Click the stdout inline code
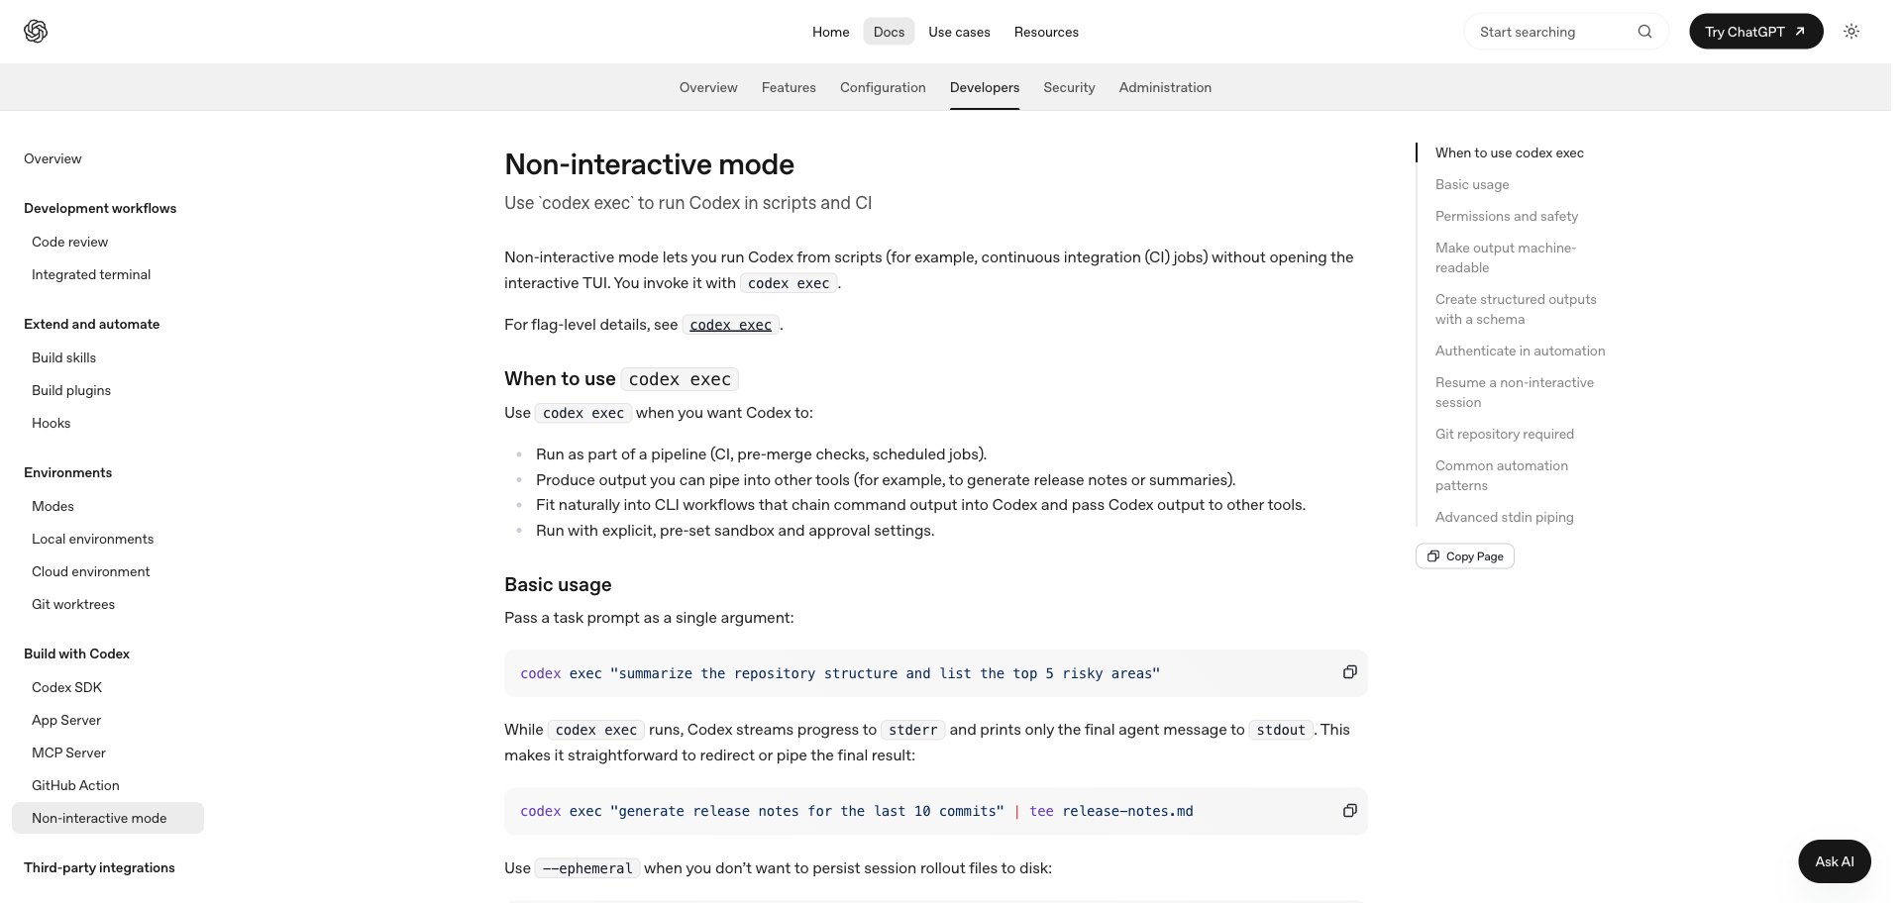Image resolution: width=1902 pixels, height=903 pixels. pos(1281,730)
